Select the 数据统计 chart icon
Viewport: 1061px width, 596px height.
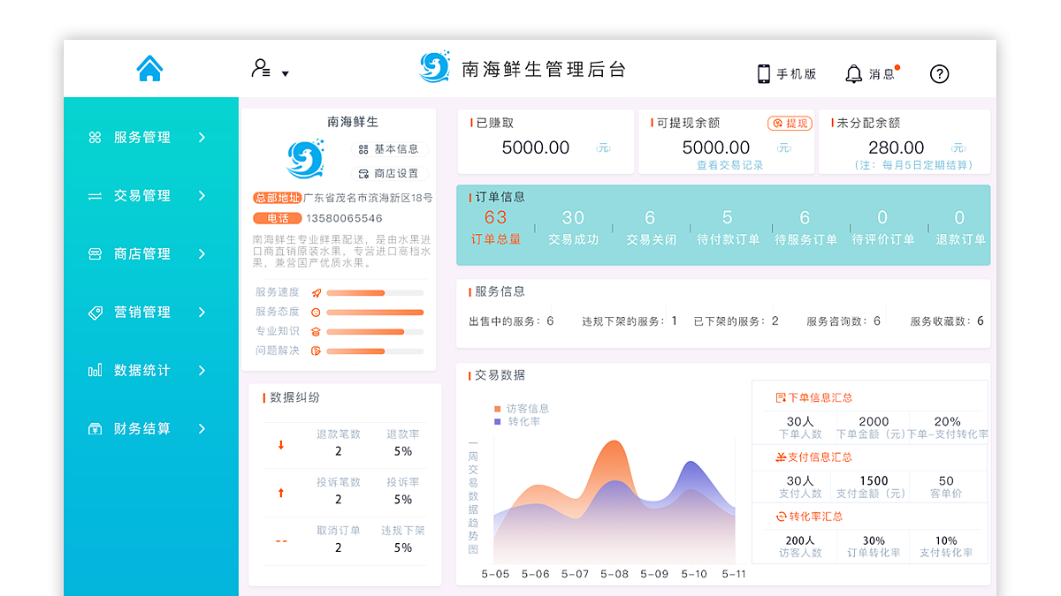[x=95, y=370]
